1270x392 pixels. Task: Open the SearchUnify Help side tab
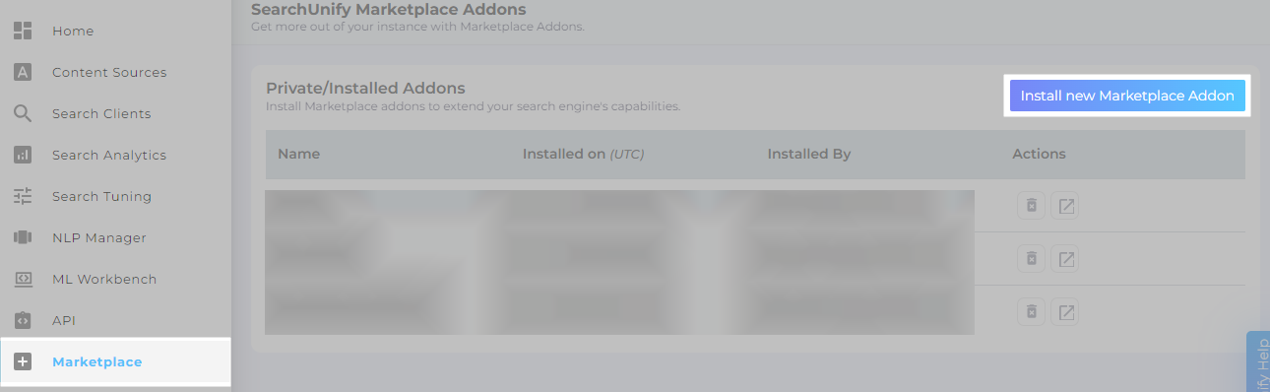(x=1258, y=361)
